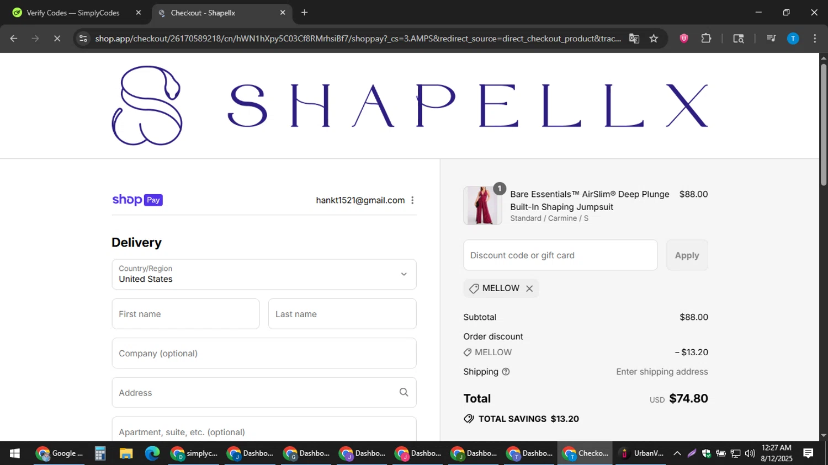Click Discount code or gift card field

[560, 255]
